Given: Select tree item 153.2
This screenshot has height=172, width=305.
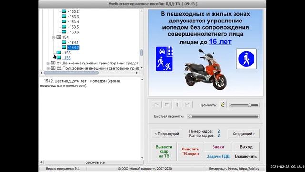Looking at the screenshot, I should (x=73, y=11).
